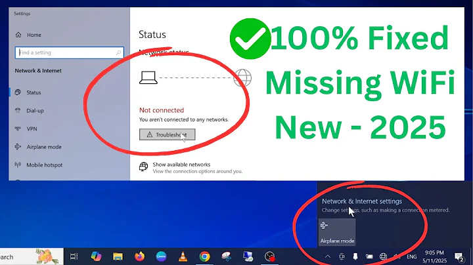The width and height of the screenshot is (473, 265).
Task: Click the microphone tray icon
Action: point(355,256)
